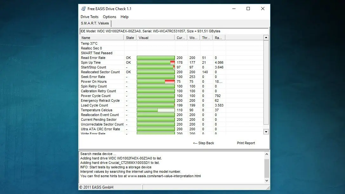345x194 pixels.
Task: Click the SMART table scroll down arrow
Action: (x=266, y=132)
